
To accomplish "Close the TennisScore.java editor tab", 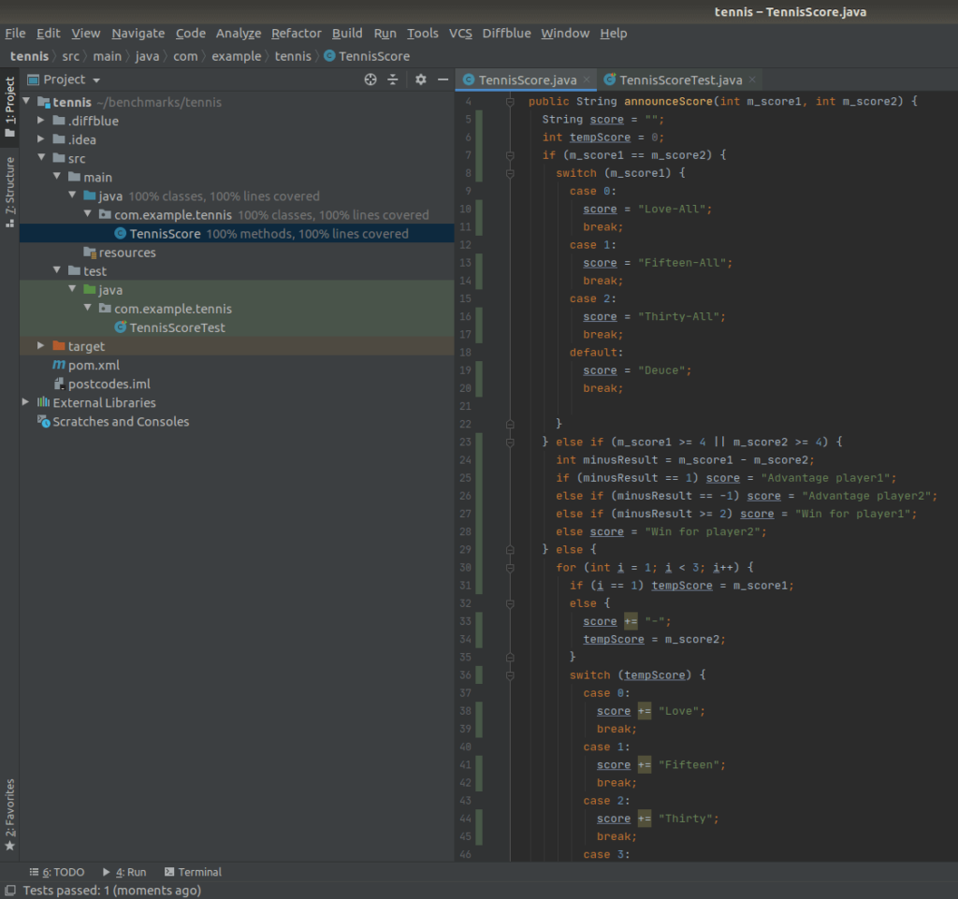I will click(x=587, y=80).
